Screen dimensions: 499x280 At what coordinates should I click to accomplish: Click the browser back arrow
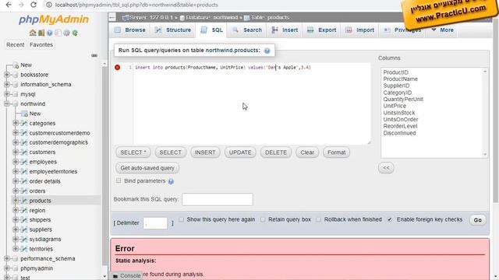[9, 5]
